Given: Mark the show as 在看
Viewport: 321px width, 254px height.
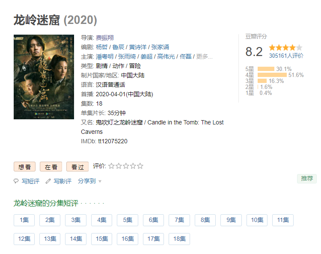Looking at the screenshot, I should tap(51, 167).
